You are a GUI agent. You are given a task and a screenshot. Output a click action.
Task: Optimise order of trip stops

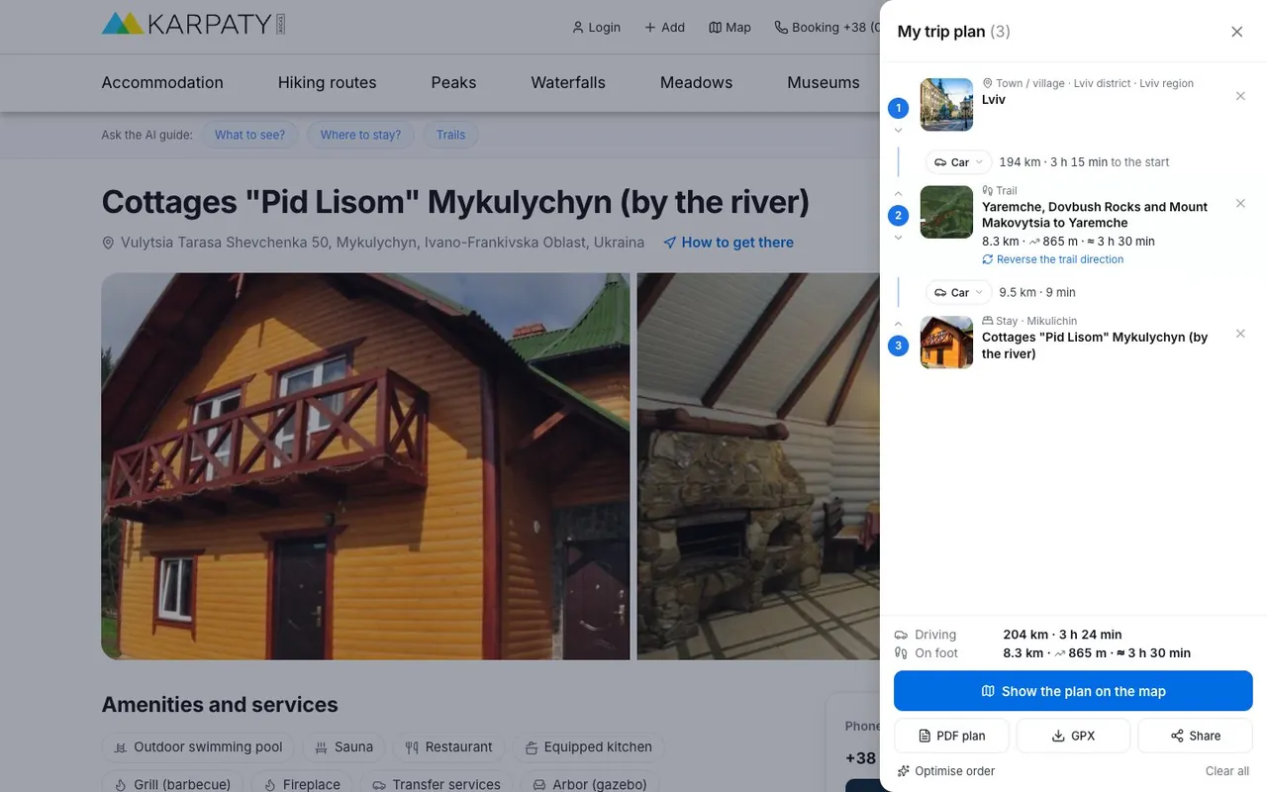tap(945, 771)
